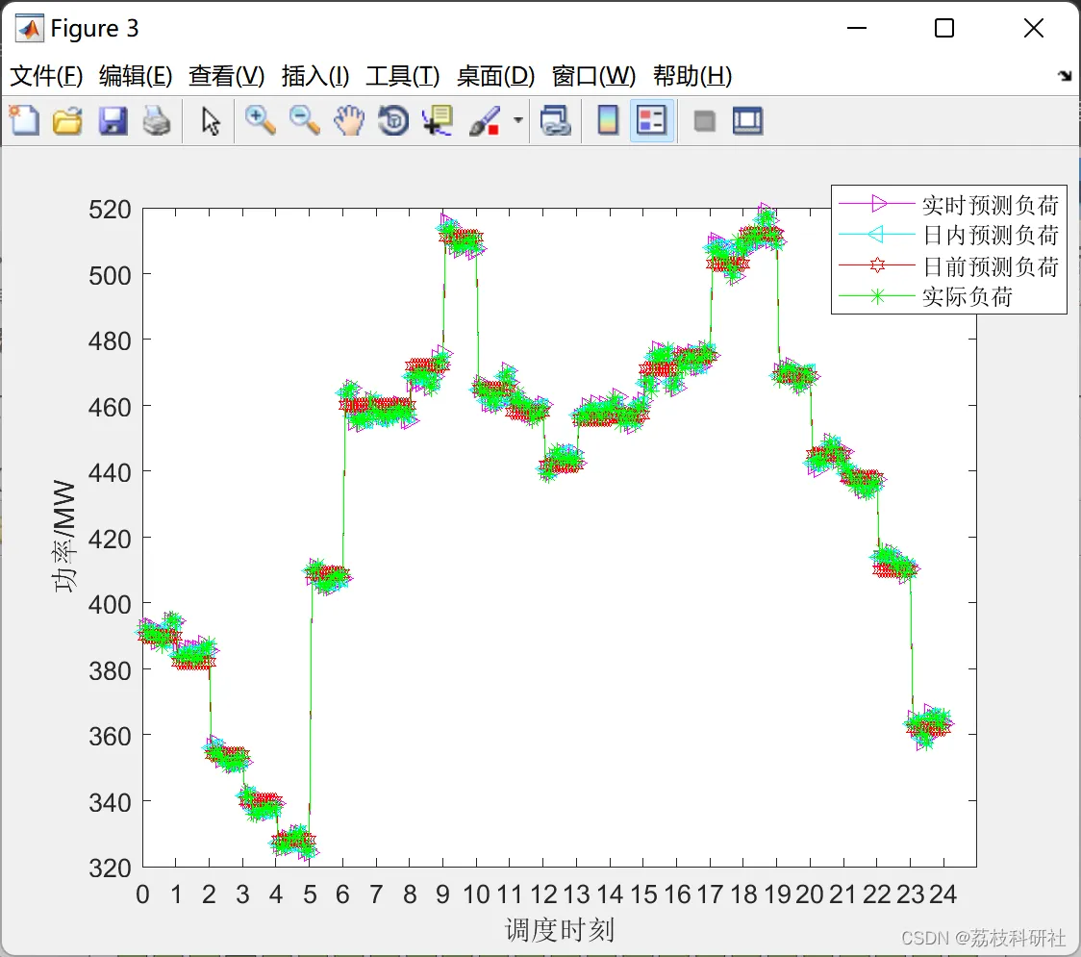Viewport: 1081px width, 957px height.
Task: Click the x-axis tick label 24
Action: point(943,894)
